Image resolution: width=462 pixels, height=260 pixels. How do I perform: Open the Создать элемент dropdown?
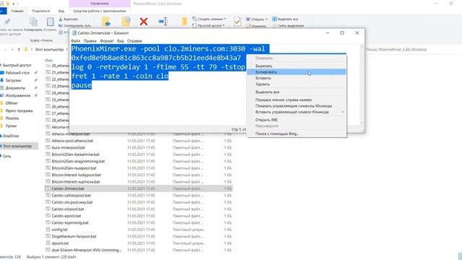point(209,19)
